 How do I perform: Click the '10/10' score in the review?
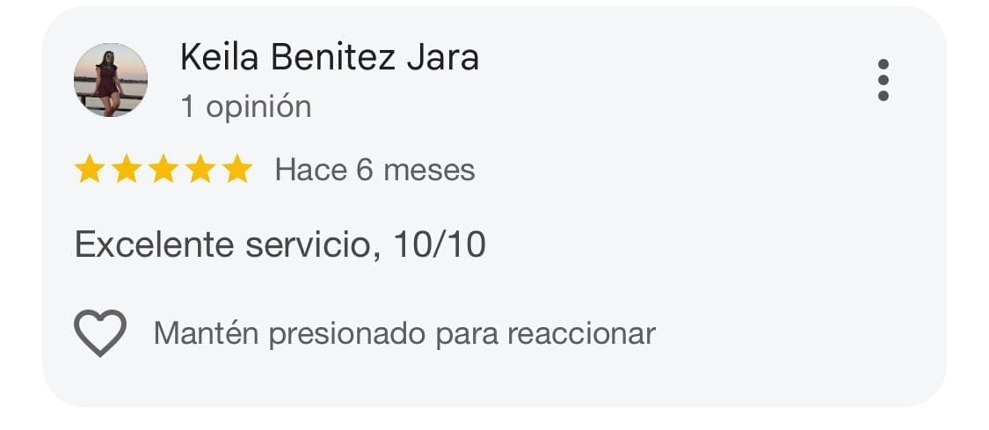click(x=440, y=244)
